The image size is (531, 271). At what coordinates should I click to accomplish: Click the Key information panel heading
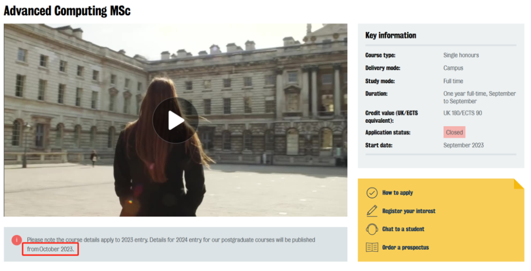391,35
